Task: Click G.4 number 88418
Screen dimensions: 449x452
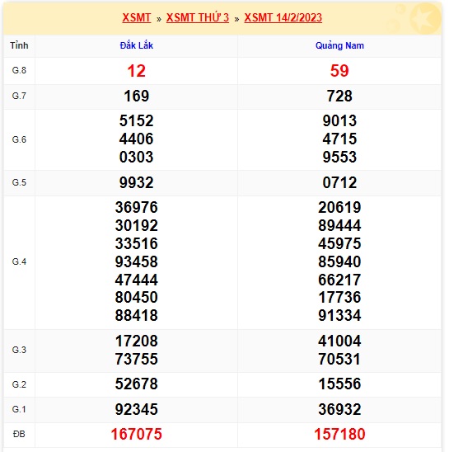Action: pyautogui.click(x=137, y=315)
